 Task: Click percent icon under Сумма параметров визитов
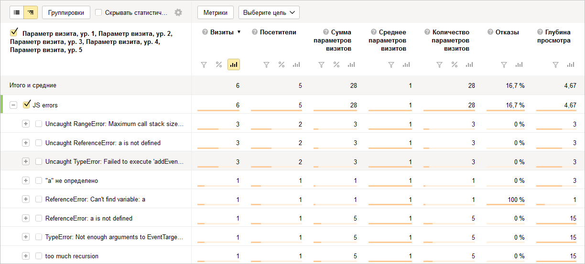click(x=336, y=64)
